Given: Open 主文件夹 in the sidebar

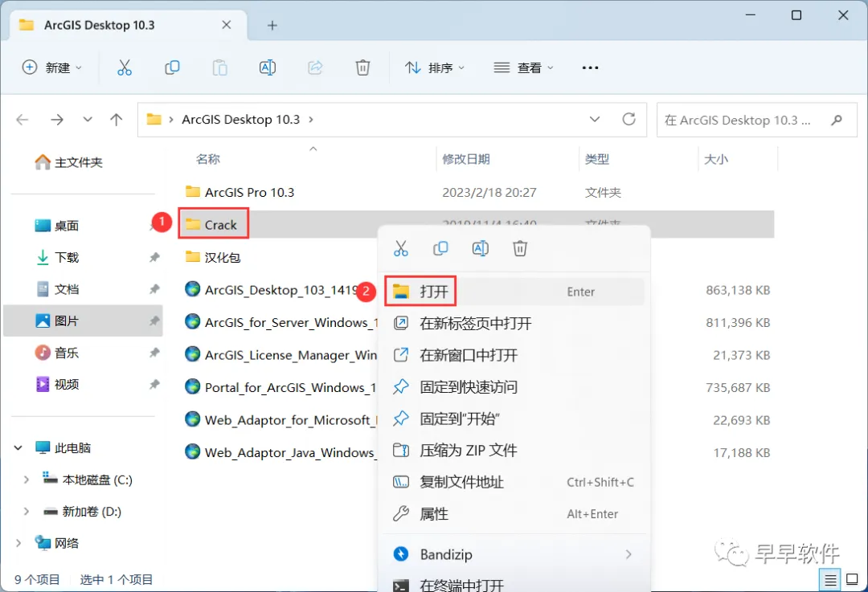Looking at the screenshot, I should [68, 162].
